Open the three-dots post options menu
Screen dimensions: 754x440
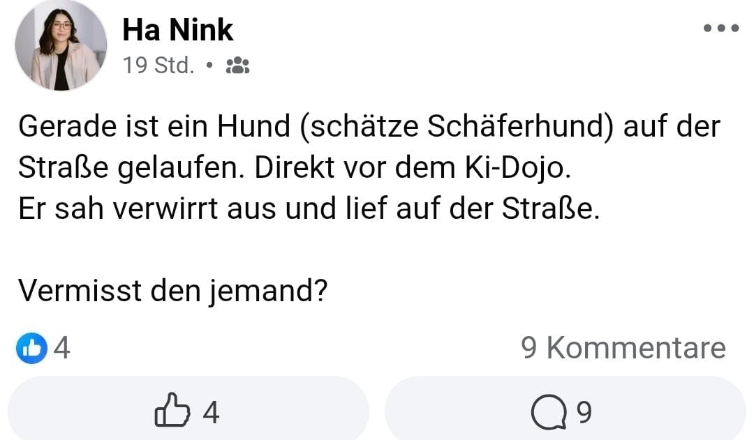(x=721, y=29)
